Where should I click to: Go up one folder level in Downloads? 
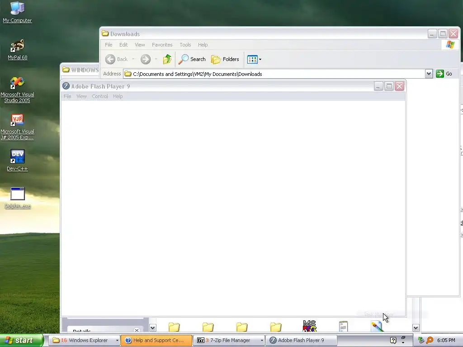(x=167, y=59)
